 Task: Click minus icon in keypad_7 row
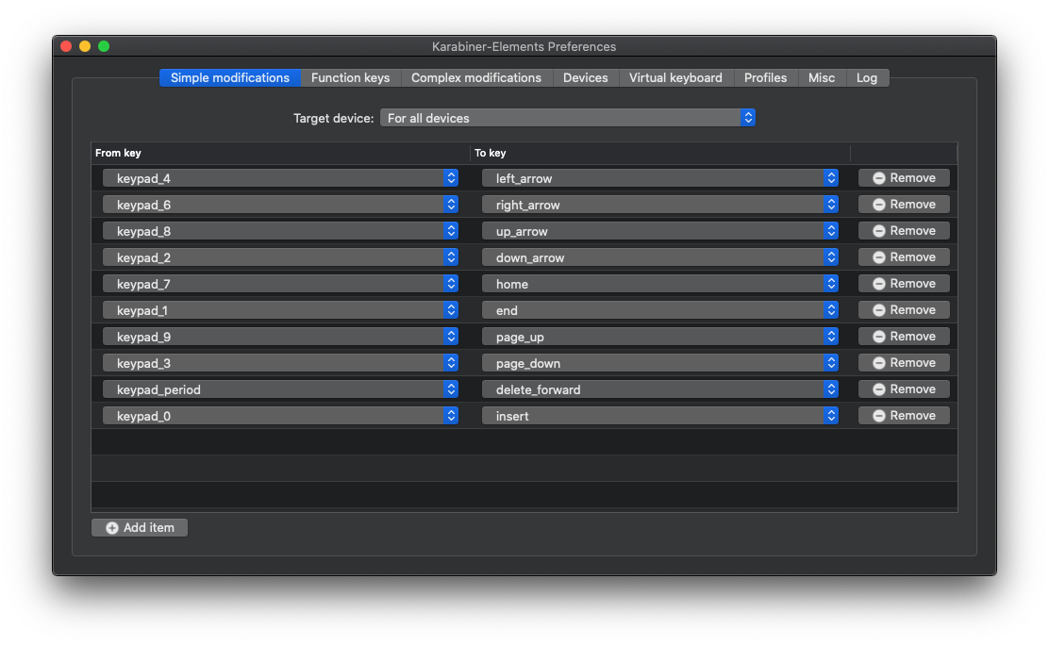879,284
